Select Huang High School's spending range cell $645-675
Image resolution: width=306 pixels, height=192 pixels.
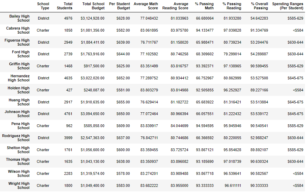point(295,102)
